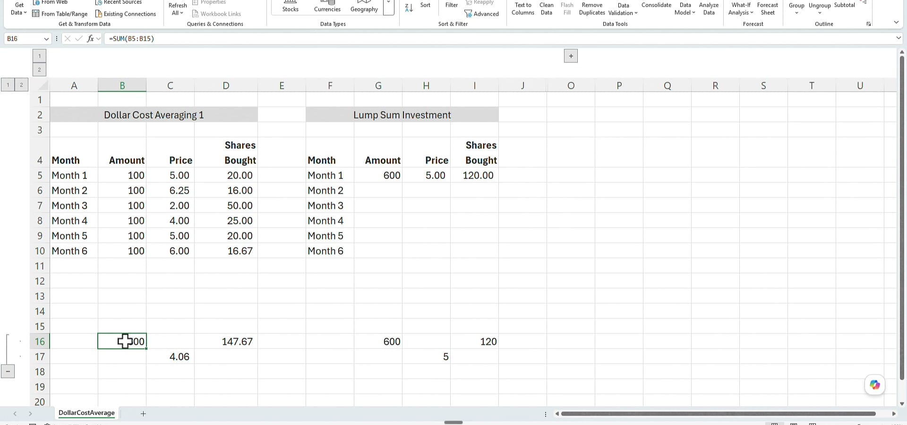Click the Sort Z to A icon

[409, 8]
